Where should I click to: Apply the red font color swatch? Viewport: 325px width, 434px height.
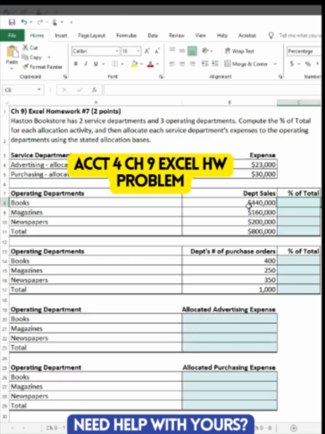150,64
